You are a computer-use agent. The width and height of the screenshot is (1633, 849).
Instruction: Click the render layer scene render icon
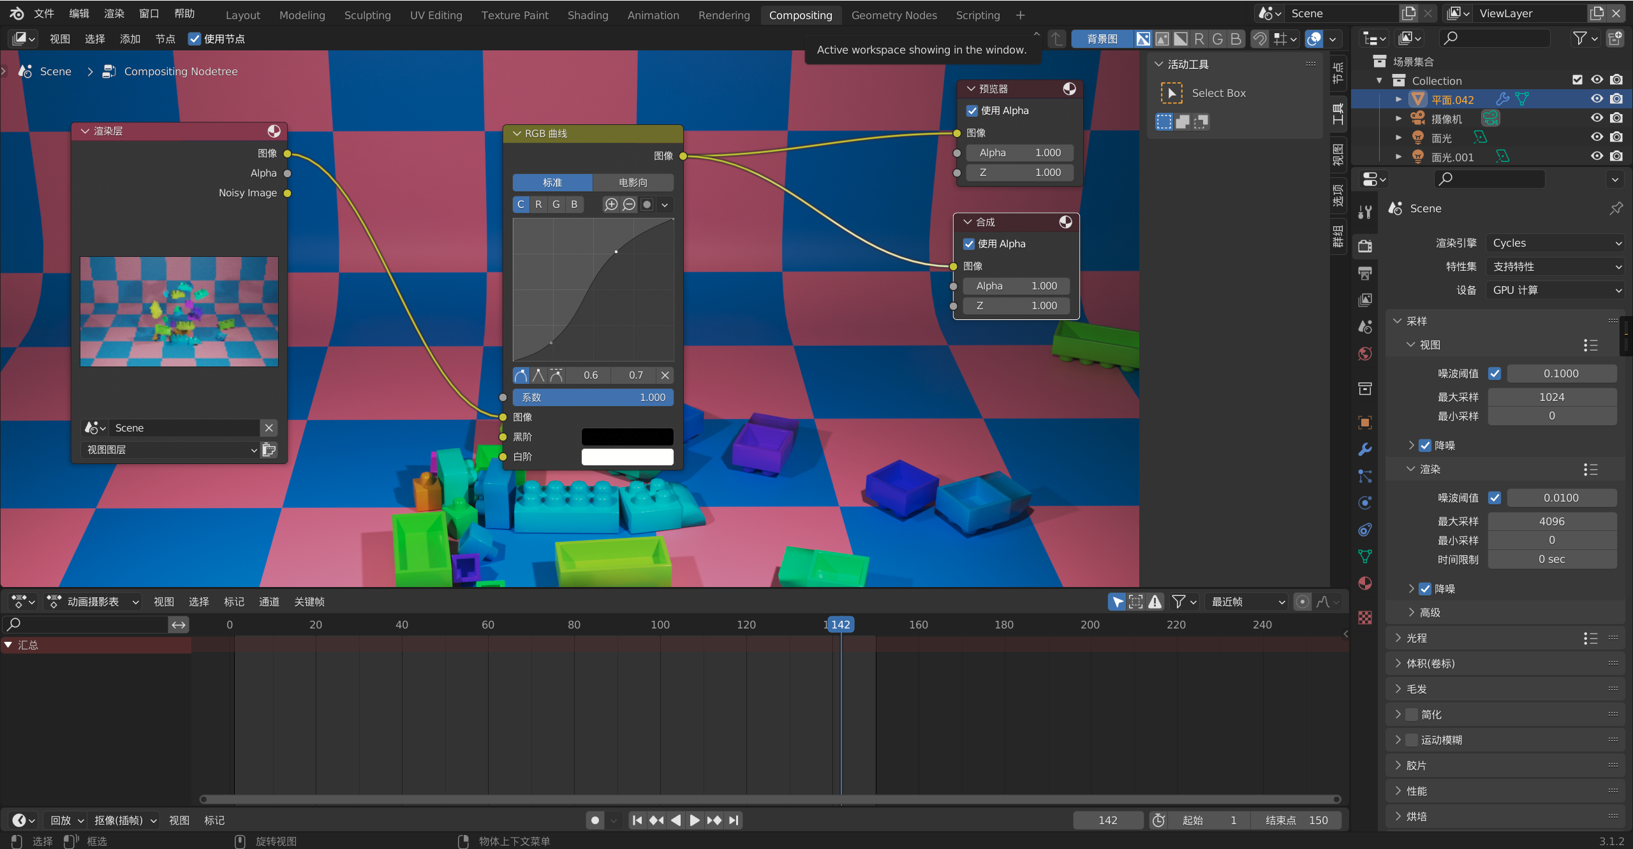coord(269,450)
